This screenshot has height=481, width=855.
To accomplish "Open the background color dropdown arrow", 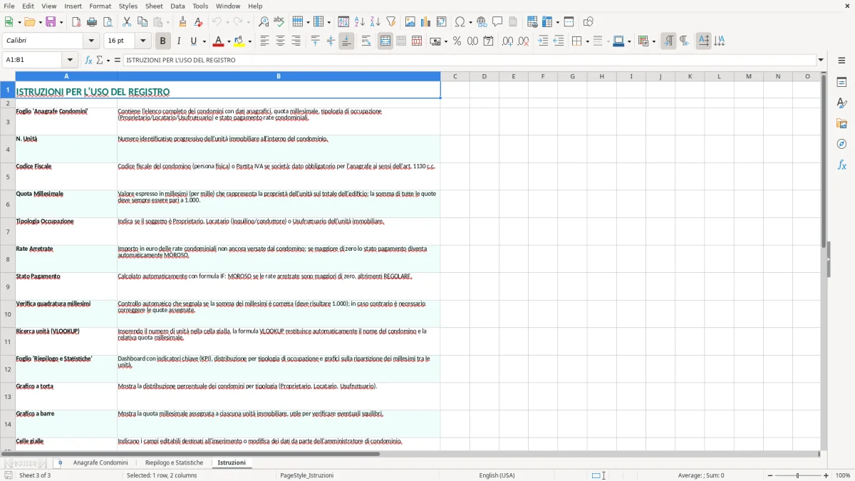I will click(249, 41).
